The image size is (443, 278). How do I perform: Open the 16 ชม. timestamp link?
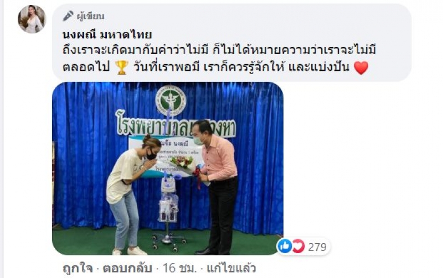click(x=179, y=268)
